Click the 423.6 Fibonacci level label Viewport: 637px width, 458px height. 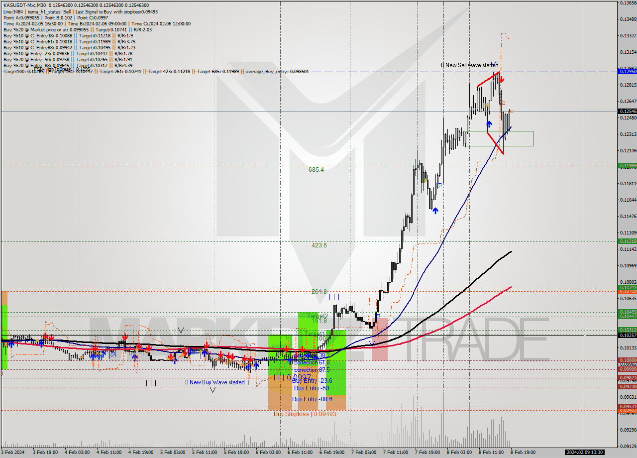click(x=319, y=245)
